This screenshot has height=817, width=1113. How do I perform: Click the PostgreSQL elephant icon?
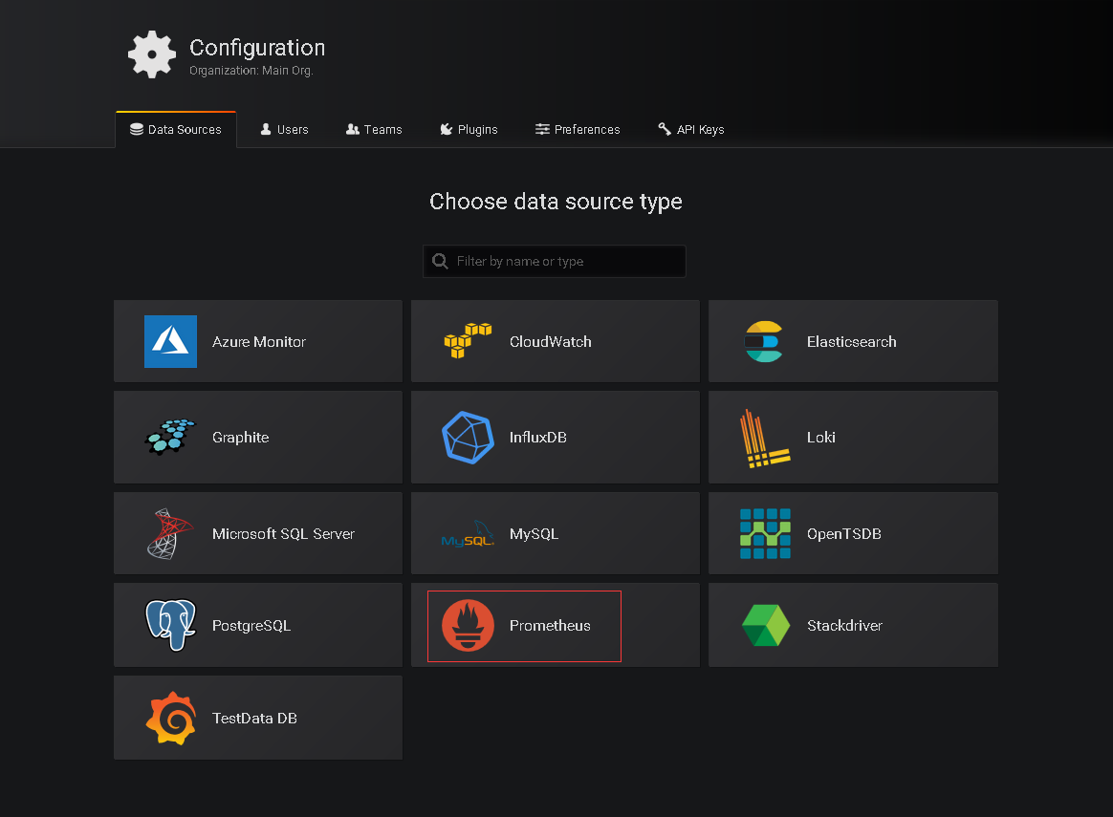pos(170,626)
